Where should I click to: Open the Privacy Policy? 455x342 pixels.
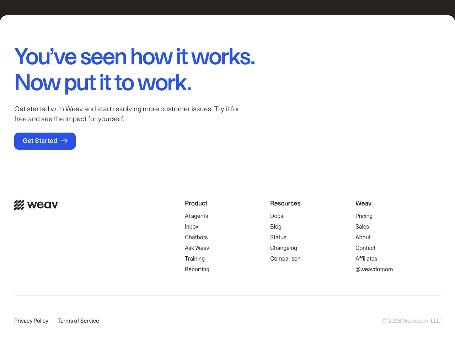click(x=31, y=321)
